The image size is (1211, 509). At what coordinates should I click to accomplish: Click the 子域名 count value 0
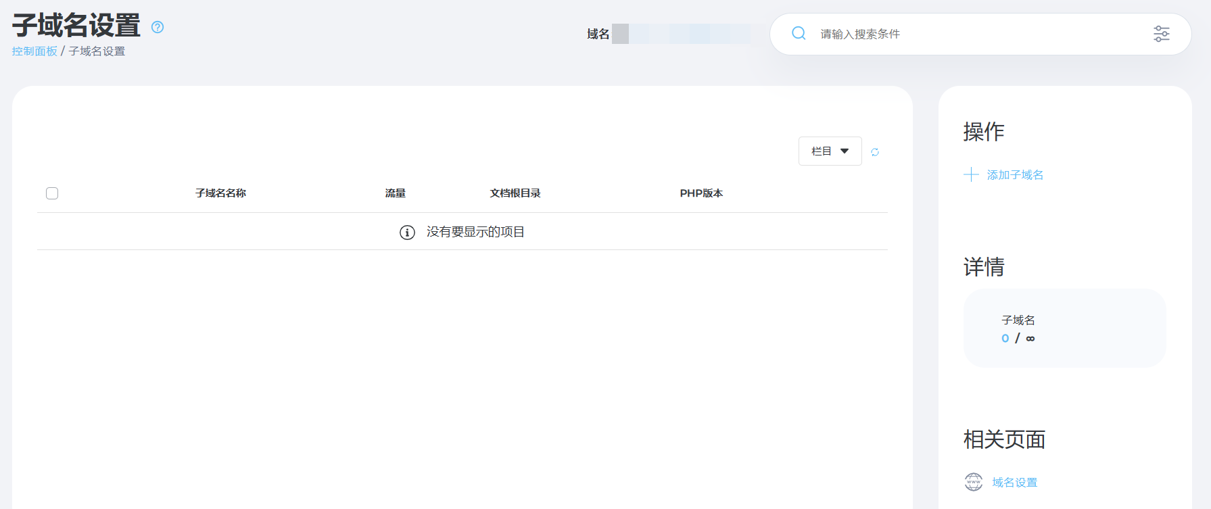1005,339
